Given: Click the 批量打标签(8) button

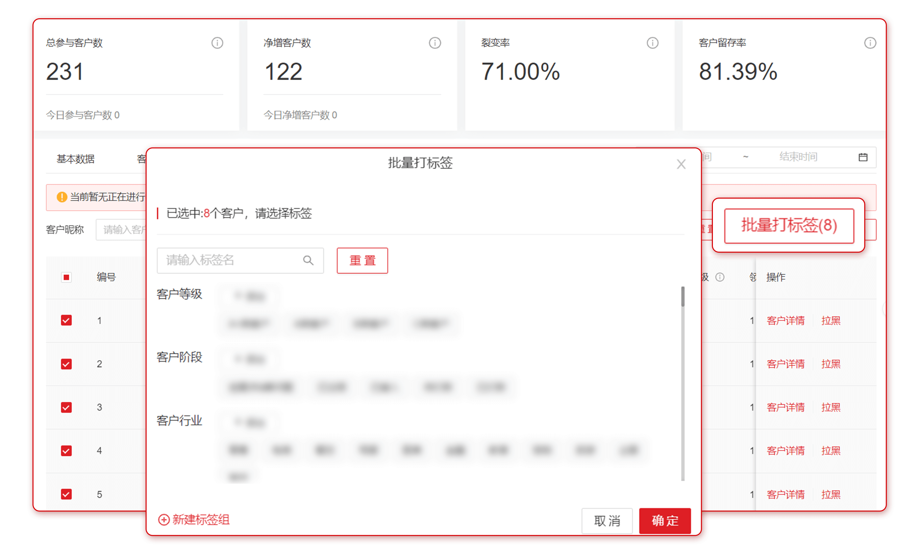Looking at the screenshot, I should pyautogui.click(x=789, y=226).
